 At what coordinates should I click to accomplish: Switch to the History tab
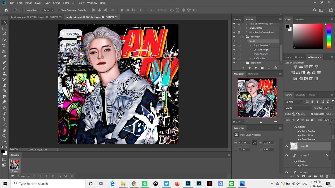[238, 19]
